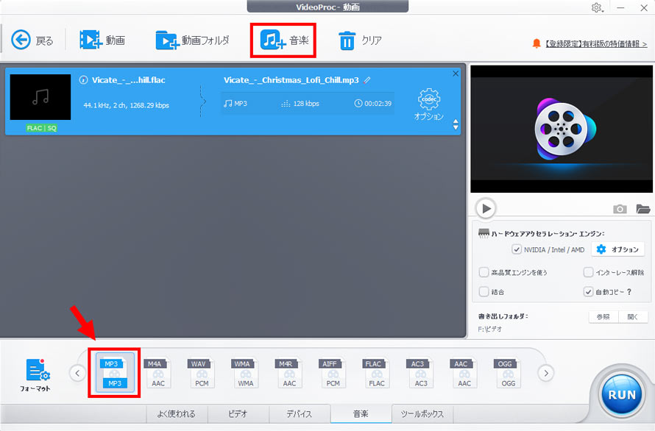Play the preview video
655x431 pixels.
(486, 208)
